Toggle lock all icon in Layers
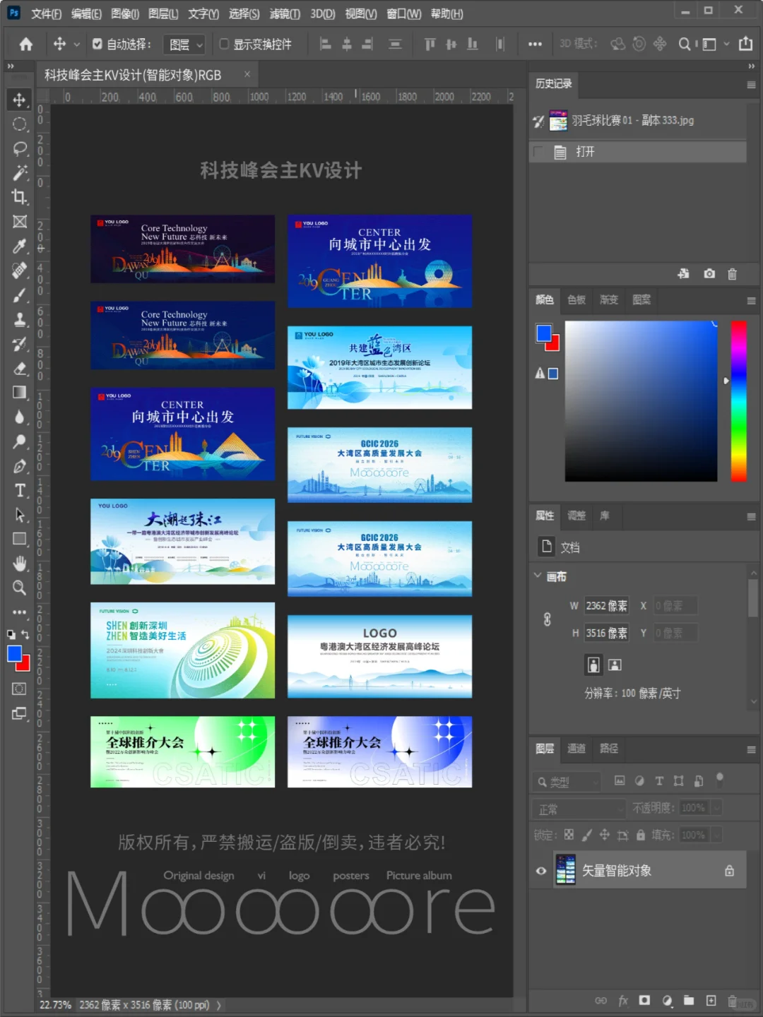 pos(641,835)
